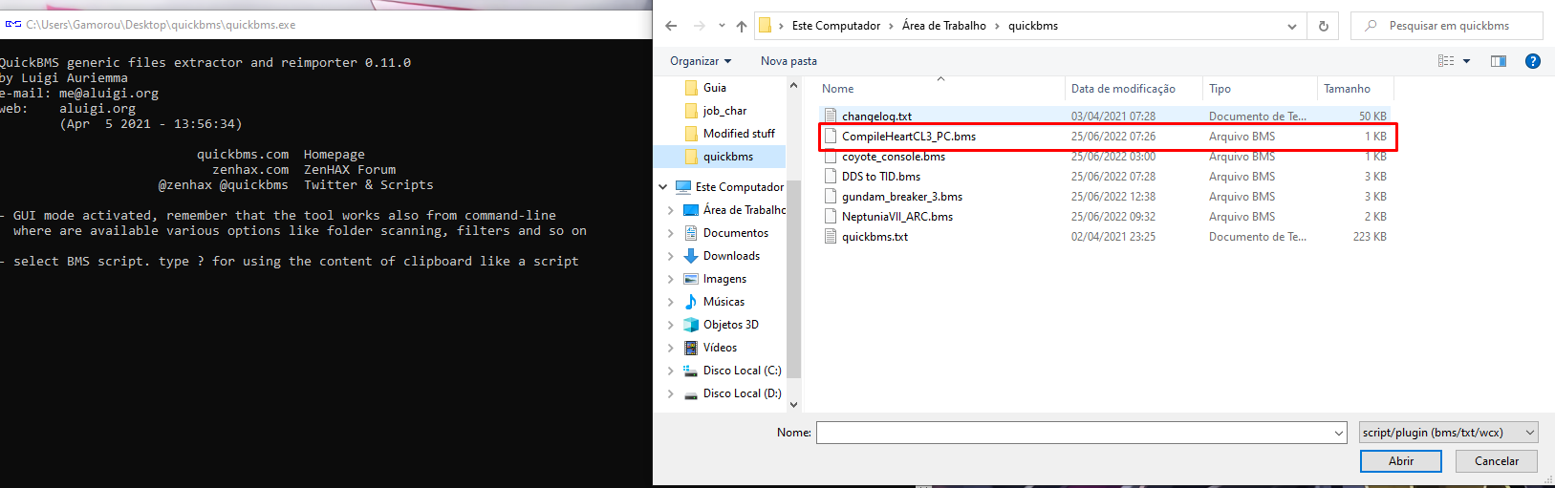Select coyote_console.bms file
Viewport: 1555px width, 488px height.
tap(1106, 157)
